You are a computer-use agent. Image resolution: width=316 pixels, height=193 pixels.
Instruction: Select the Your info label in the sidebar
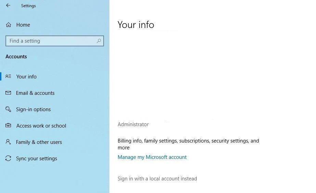click(26, 77)
